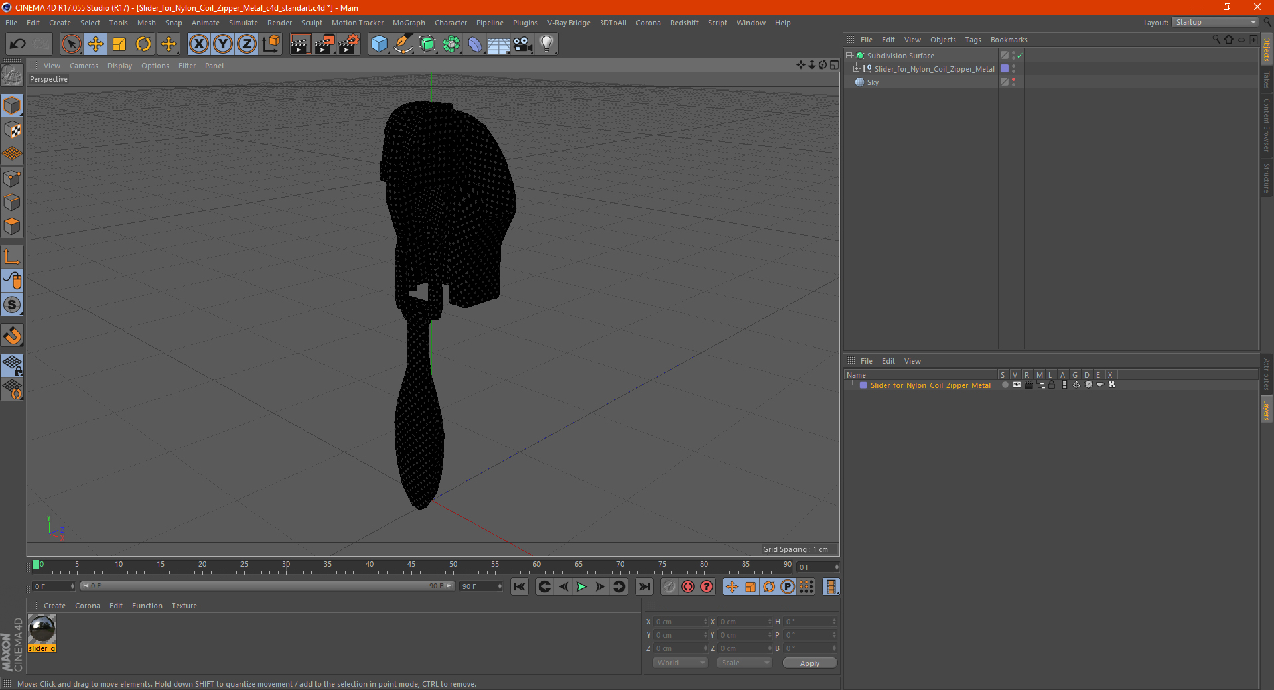Image resolution: width=1274 pixels, height=690 pixels.
Task: Click the Apply button
Action: pyautogui.click(x=810, y=663)
